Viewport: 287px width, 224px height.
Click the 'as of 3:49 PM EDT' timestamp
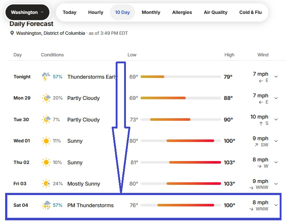(108, 33)
